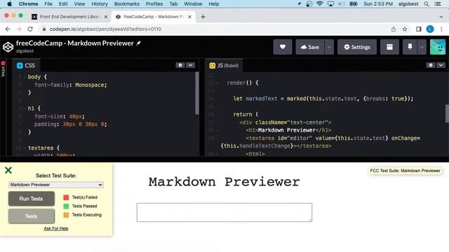Go forward with browser forward arrow
Image resolution: width=449 pixels, height=252 pixels.
pos(19,29)
